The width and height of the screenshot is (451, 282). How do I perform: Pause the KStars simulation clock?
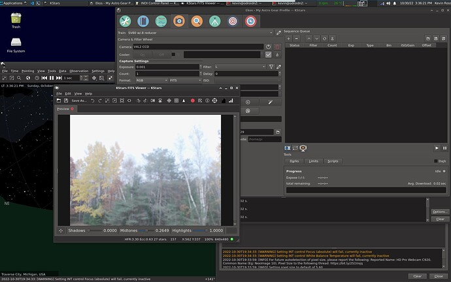pyautogui.click(x=52, y=78)
